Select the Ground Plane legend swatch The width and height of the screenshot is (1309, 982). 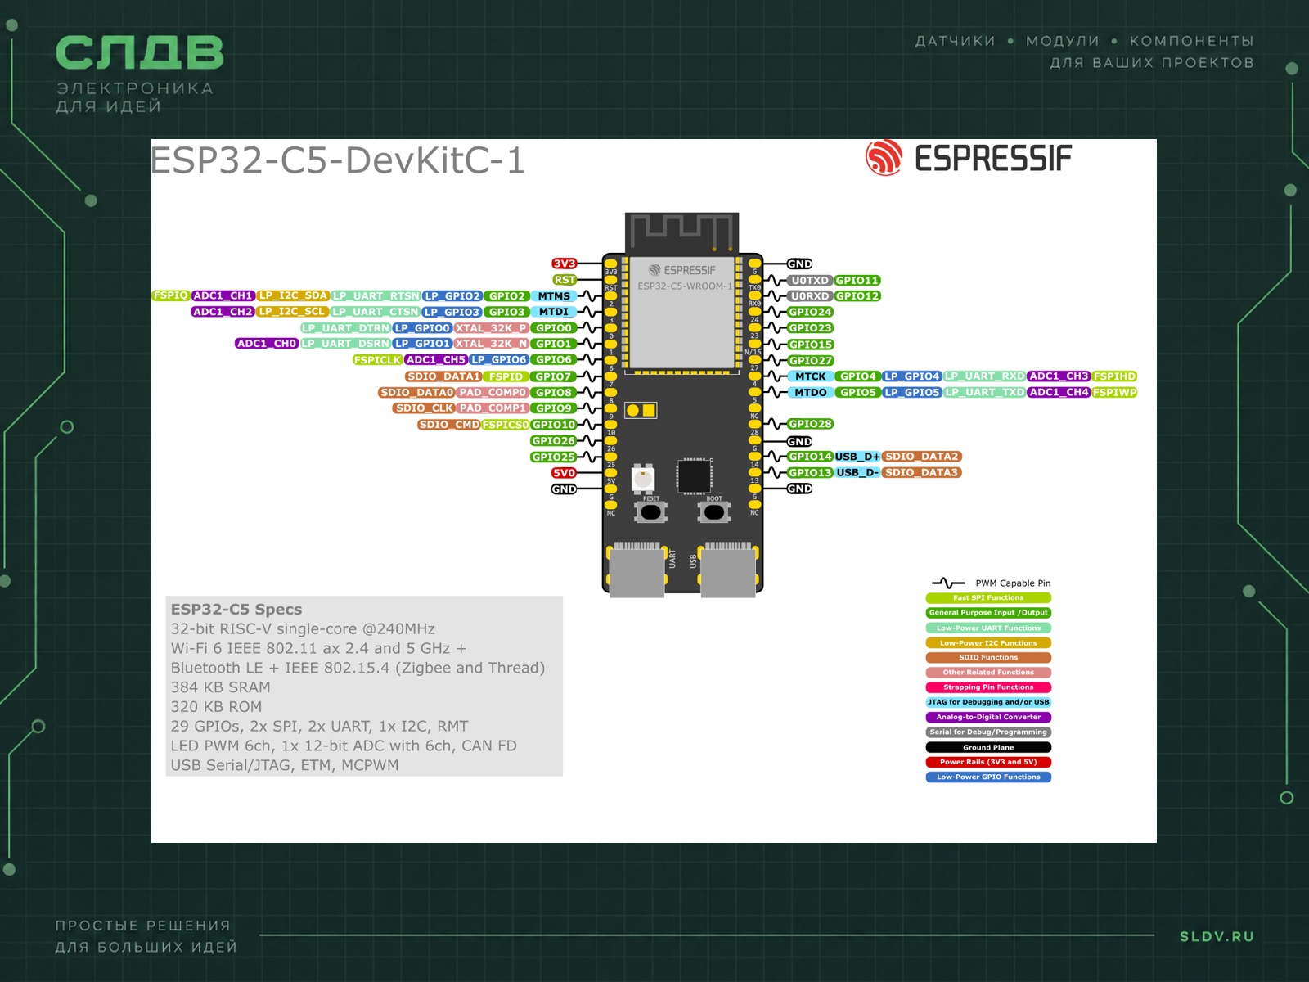(x=988, y=747)
